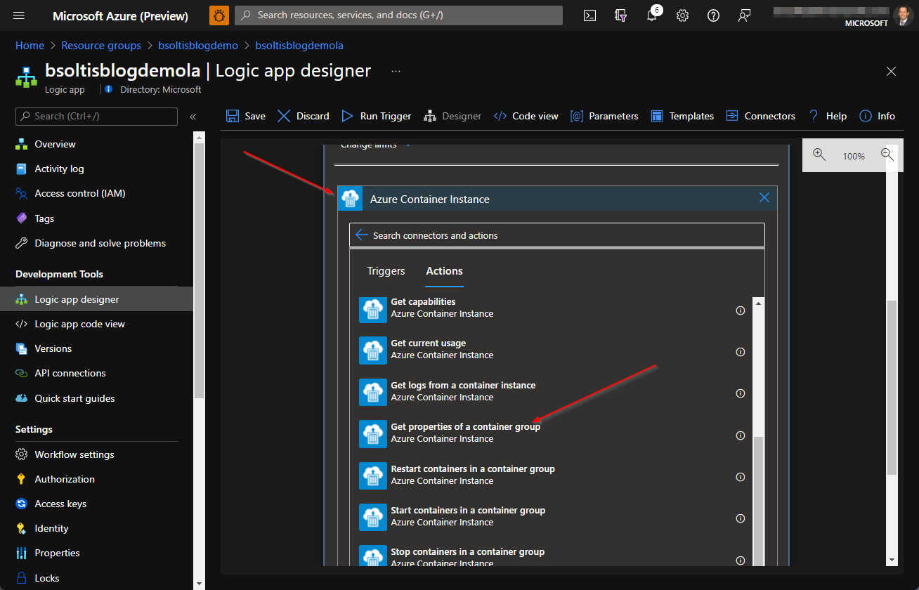Switch to the Triggers tab
Screen dimensions: 919x590
tap(386, 271)
